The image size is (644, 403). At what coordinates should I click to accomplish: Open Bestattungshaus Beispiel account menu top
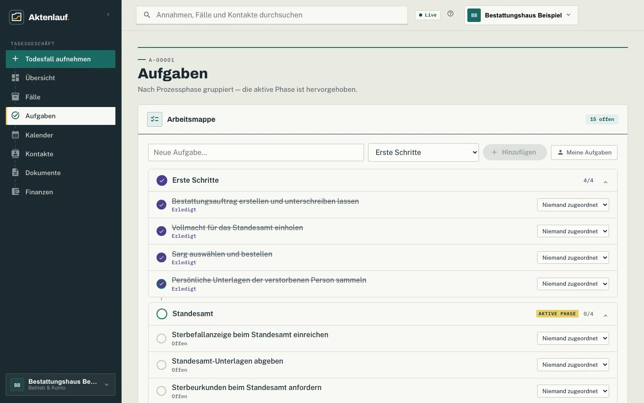(x=521, y=15)
